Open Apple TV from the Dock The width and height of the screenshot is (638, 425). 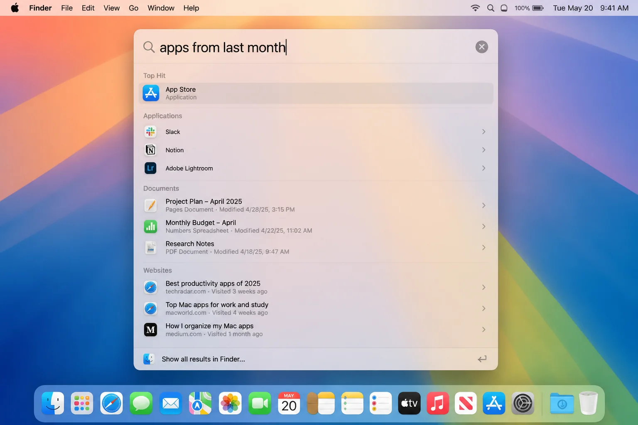pyautogui.click(x=409, y=403)
